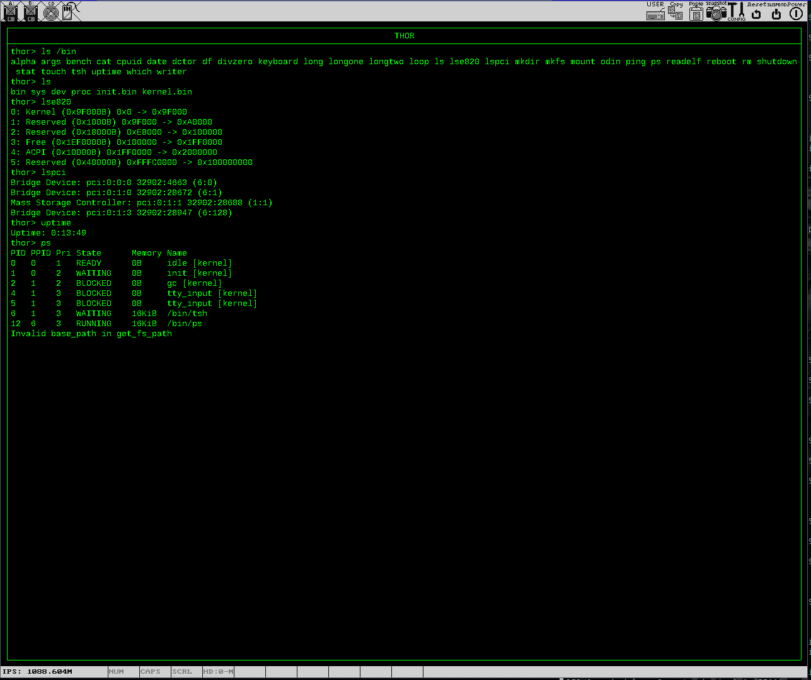
Task: Click the Paste clipboard icon
Action: pos(696,13)
